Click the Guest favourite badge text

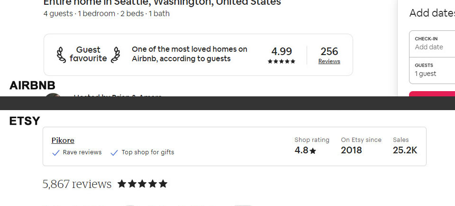pyautogui.click(x=88, y=55)
